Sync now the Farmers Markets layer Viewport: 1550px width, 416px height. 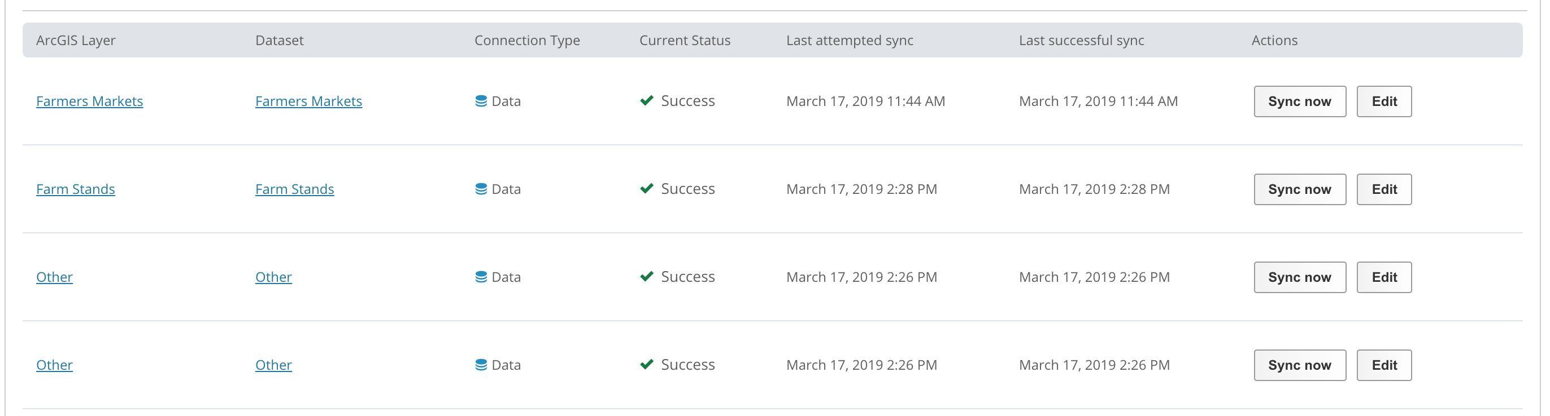pyautogui.click(x=1300, y=101)
